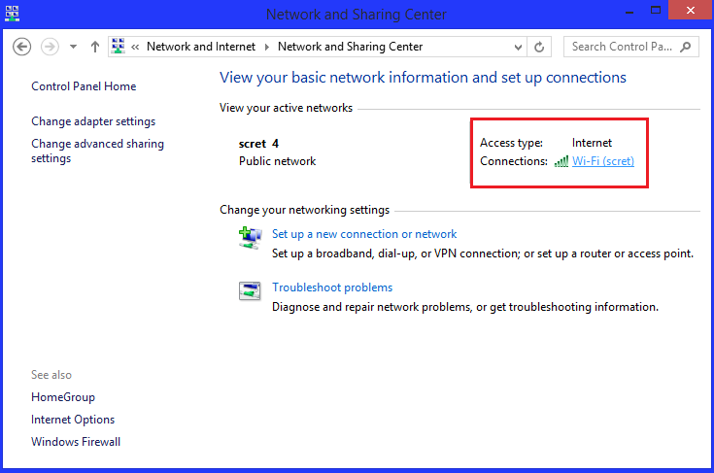This screenshot has height=473, width=714.
Task: Open Change advanced sharing settings
Action: (97, 151)
